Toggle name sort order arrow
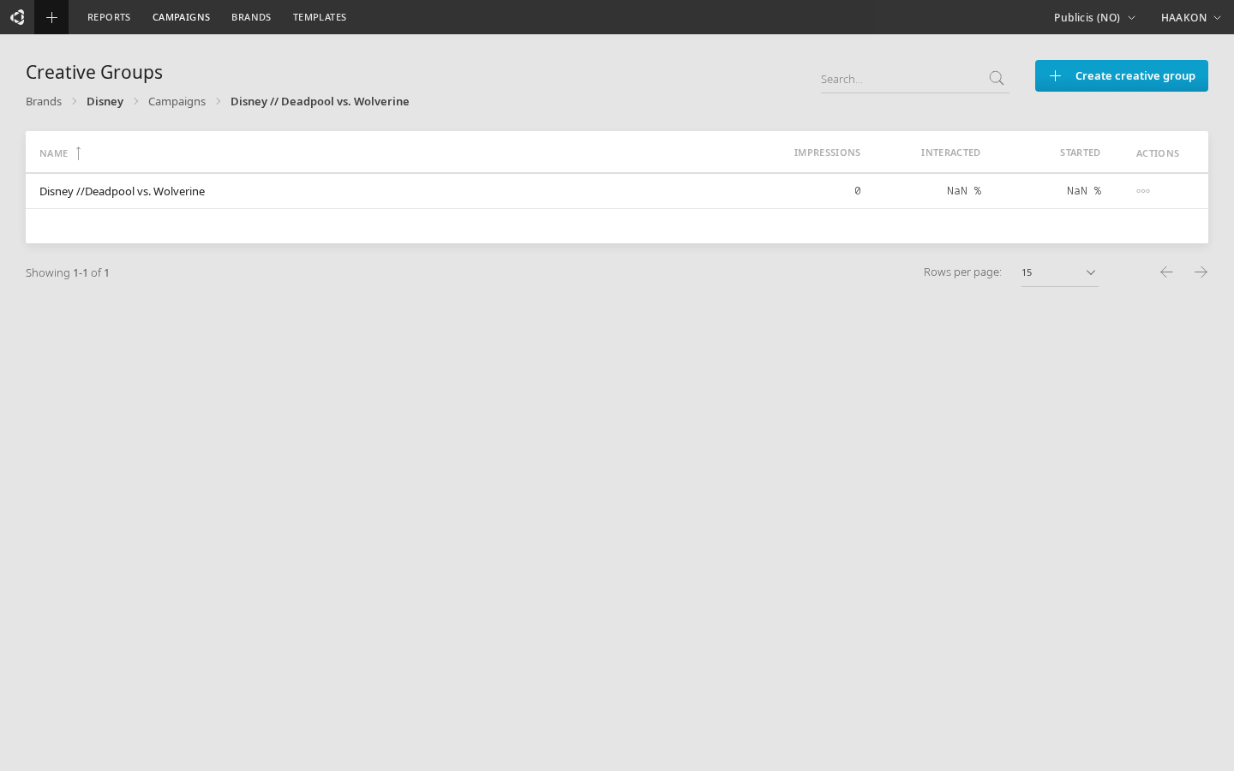Viewport: 1234px width, 771px height. point(78,153)
